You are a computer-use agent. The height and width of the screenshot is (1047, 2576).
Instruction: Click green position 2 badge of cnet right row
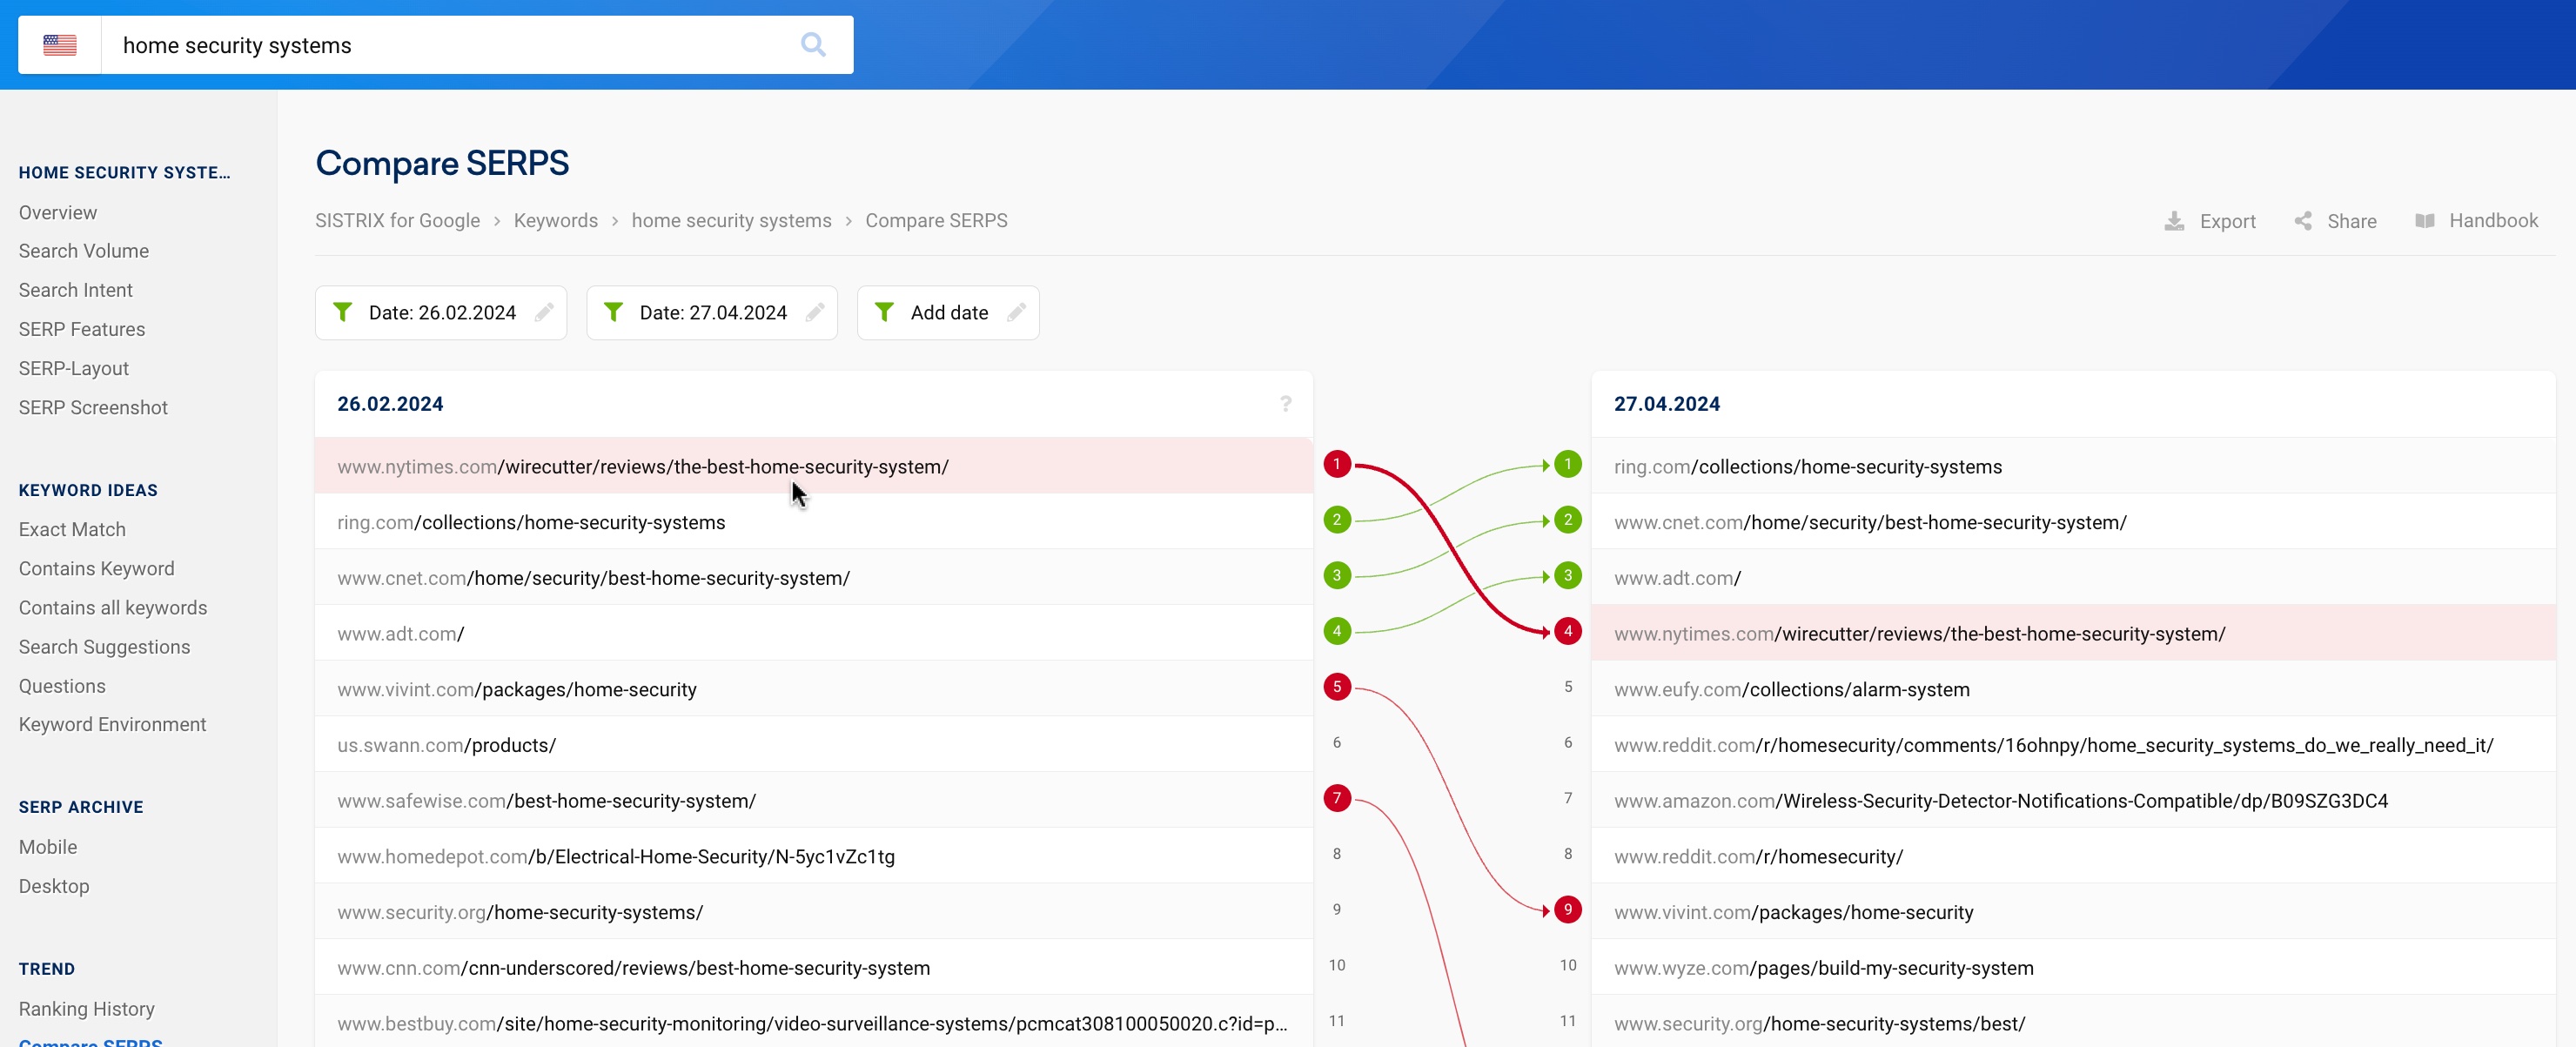click(1568, 520)
